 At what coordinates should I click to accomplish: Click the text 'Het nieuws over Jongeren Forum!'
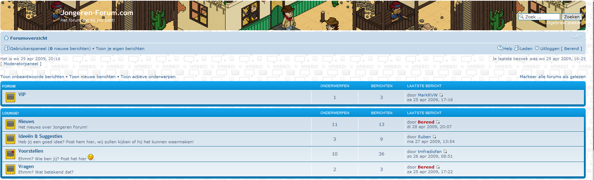(x=53, y=127)
